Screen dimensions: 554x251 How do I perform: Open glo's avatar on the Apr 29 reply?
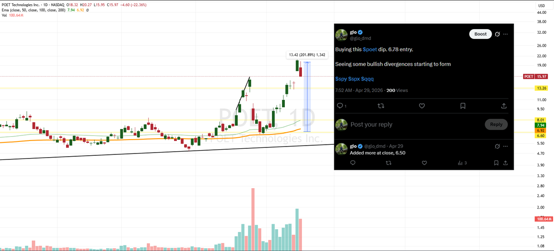tap(341, 149)
